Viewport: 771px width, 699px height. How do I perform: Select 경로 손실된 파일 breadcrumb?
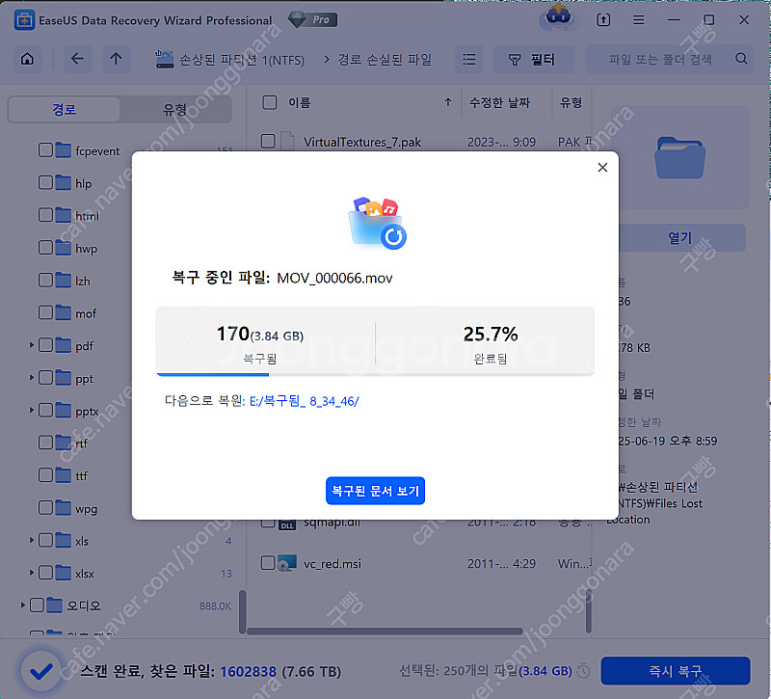coord(385,60)
